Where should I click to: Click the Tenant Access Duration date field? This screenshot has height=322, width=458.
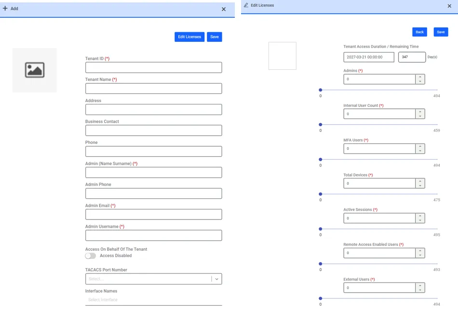click(x=369, y=57)
